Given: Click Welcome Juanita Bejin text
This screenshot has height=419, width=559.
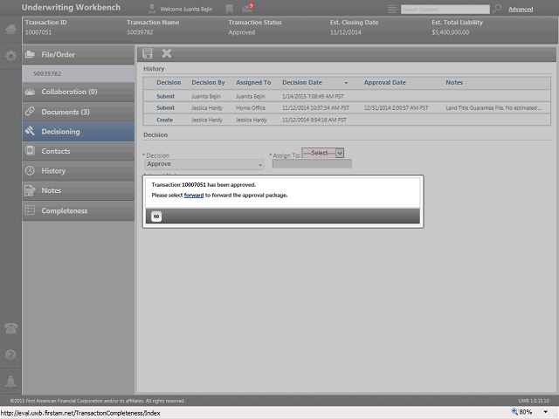Looking at the screenshot, I should point(186,10).
